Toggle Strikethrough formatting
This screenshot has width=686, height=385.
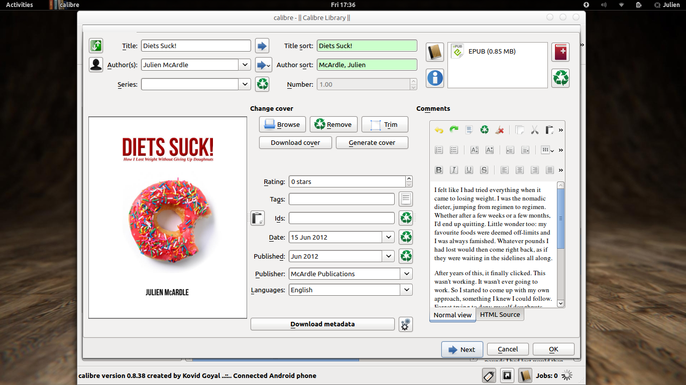click(x=484, y=170)
